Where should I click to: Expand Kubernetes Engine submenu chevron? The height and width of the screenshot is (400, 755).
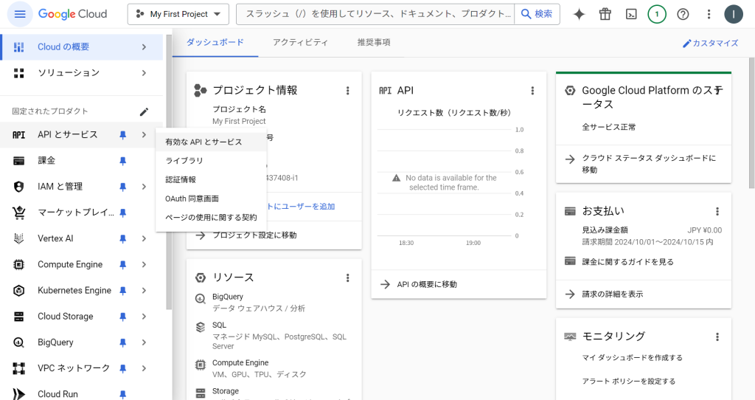pos(144,291)
